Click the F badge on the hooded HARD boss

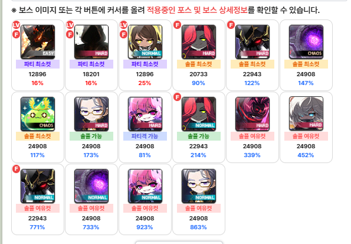click(x=70, y=34)
